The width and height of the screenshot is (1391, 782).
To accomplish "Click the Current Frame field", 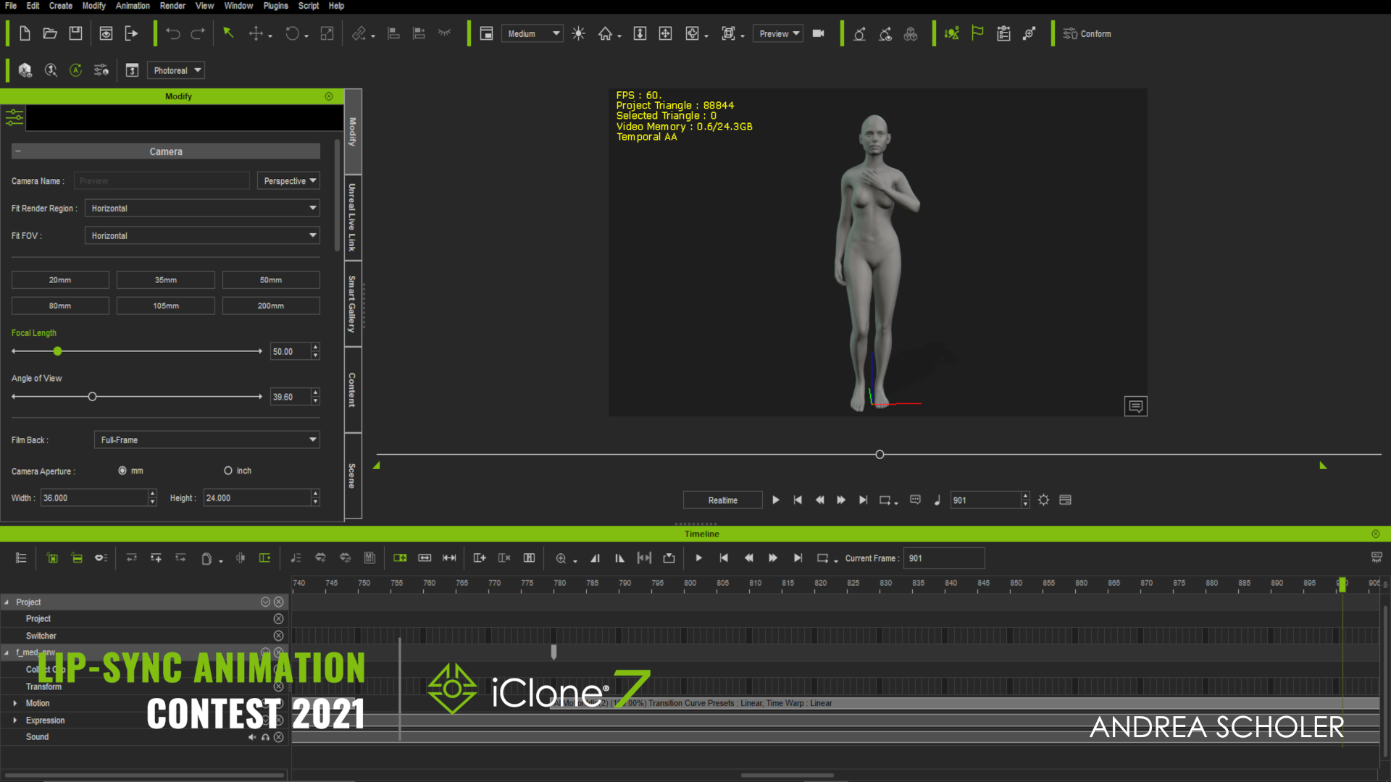I will (944, 558).
